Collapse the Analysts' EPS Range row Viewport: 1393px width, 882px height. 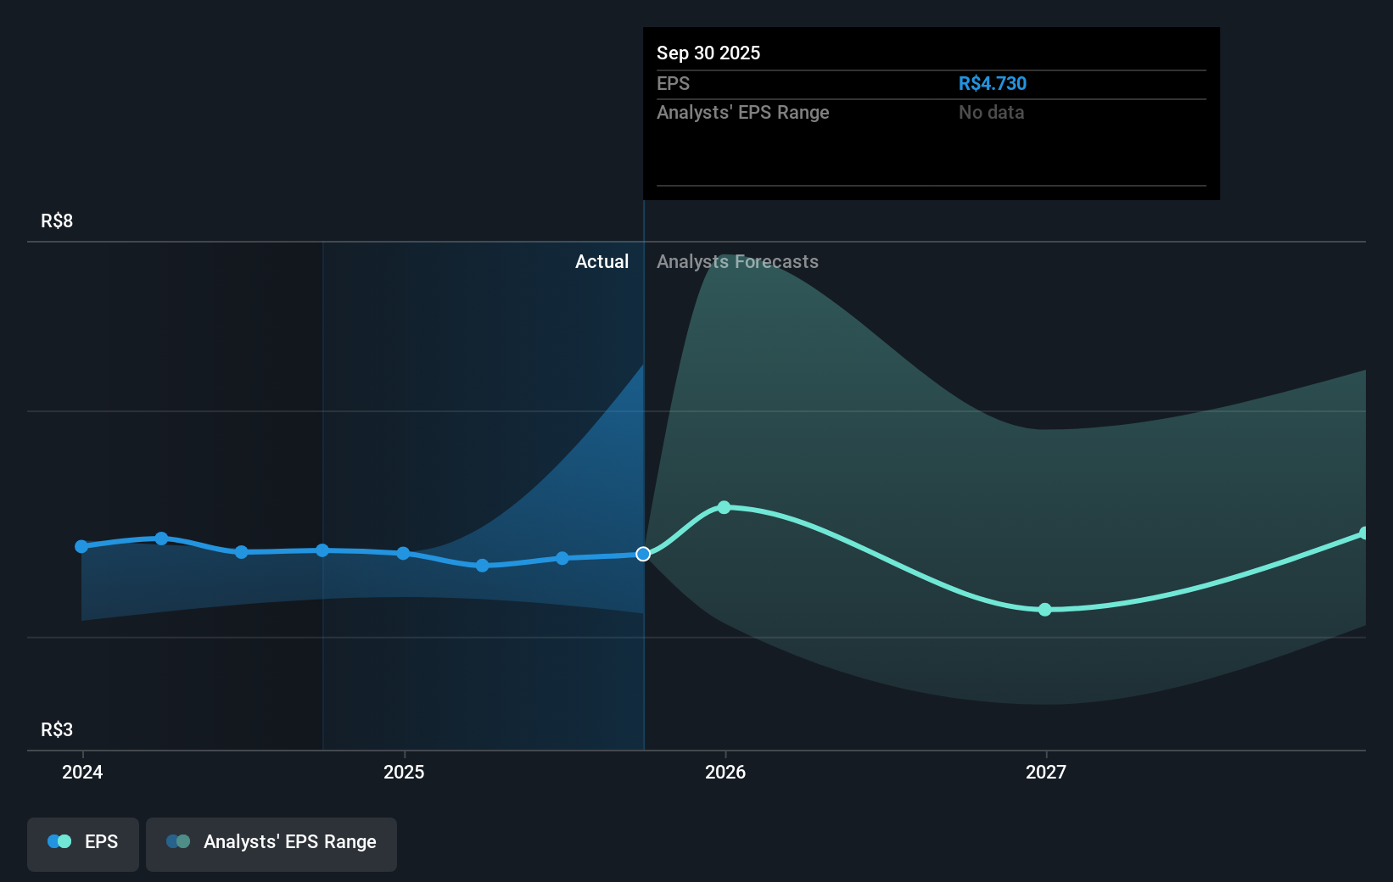coord(743,112)
